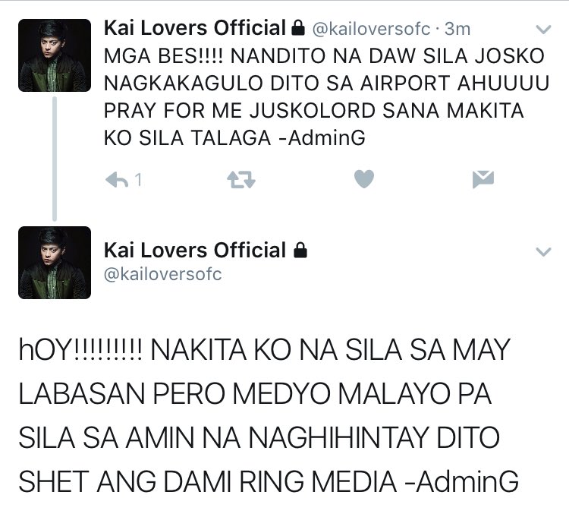Open profile picture on the first tweet
The image size is (569, 514).
coord(55,55)
